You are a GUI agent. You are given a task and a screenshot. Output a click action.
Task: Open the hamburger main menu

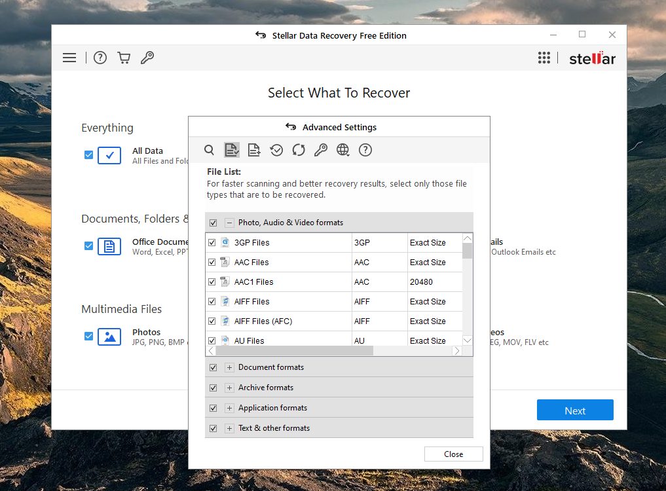(69, 58)
